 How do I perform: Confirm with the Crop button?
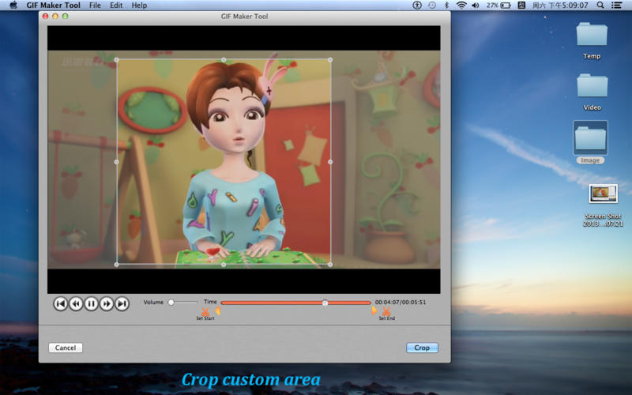coord(422,348)
